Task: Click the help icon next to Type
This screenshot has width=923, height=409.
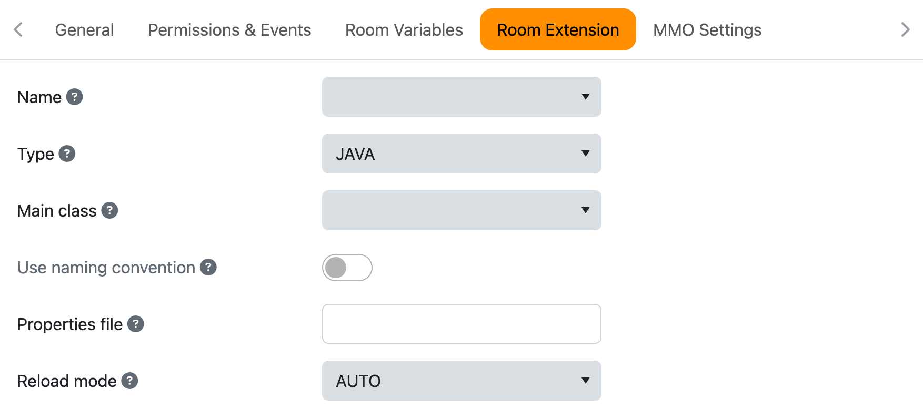Action: (66, 154)
